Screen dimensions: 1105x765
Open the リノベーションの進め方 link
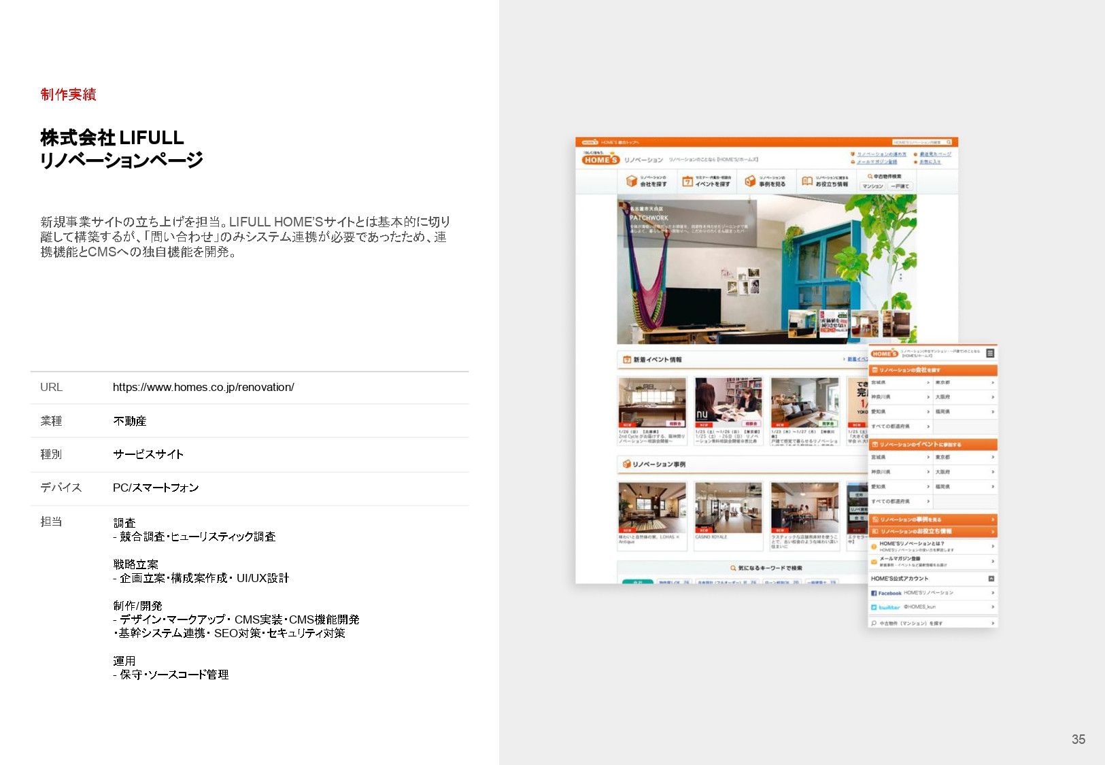[x=882, y=154]
